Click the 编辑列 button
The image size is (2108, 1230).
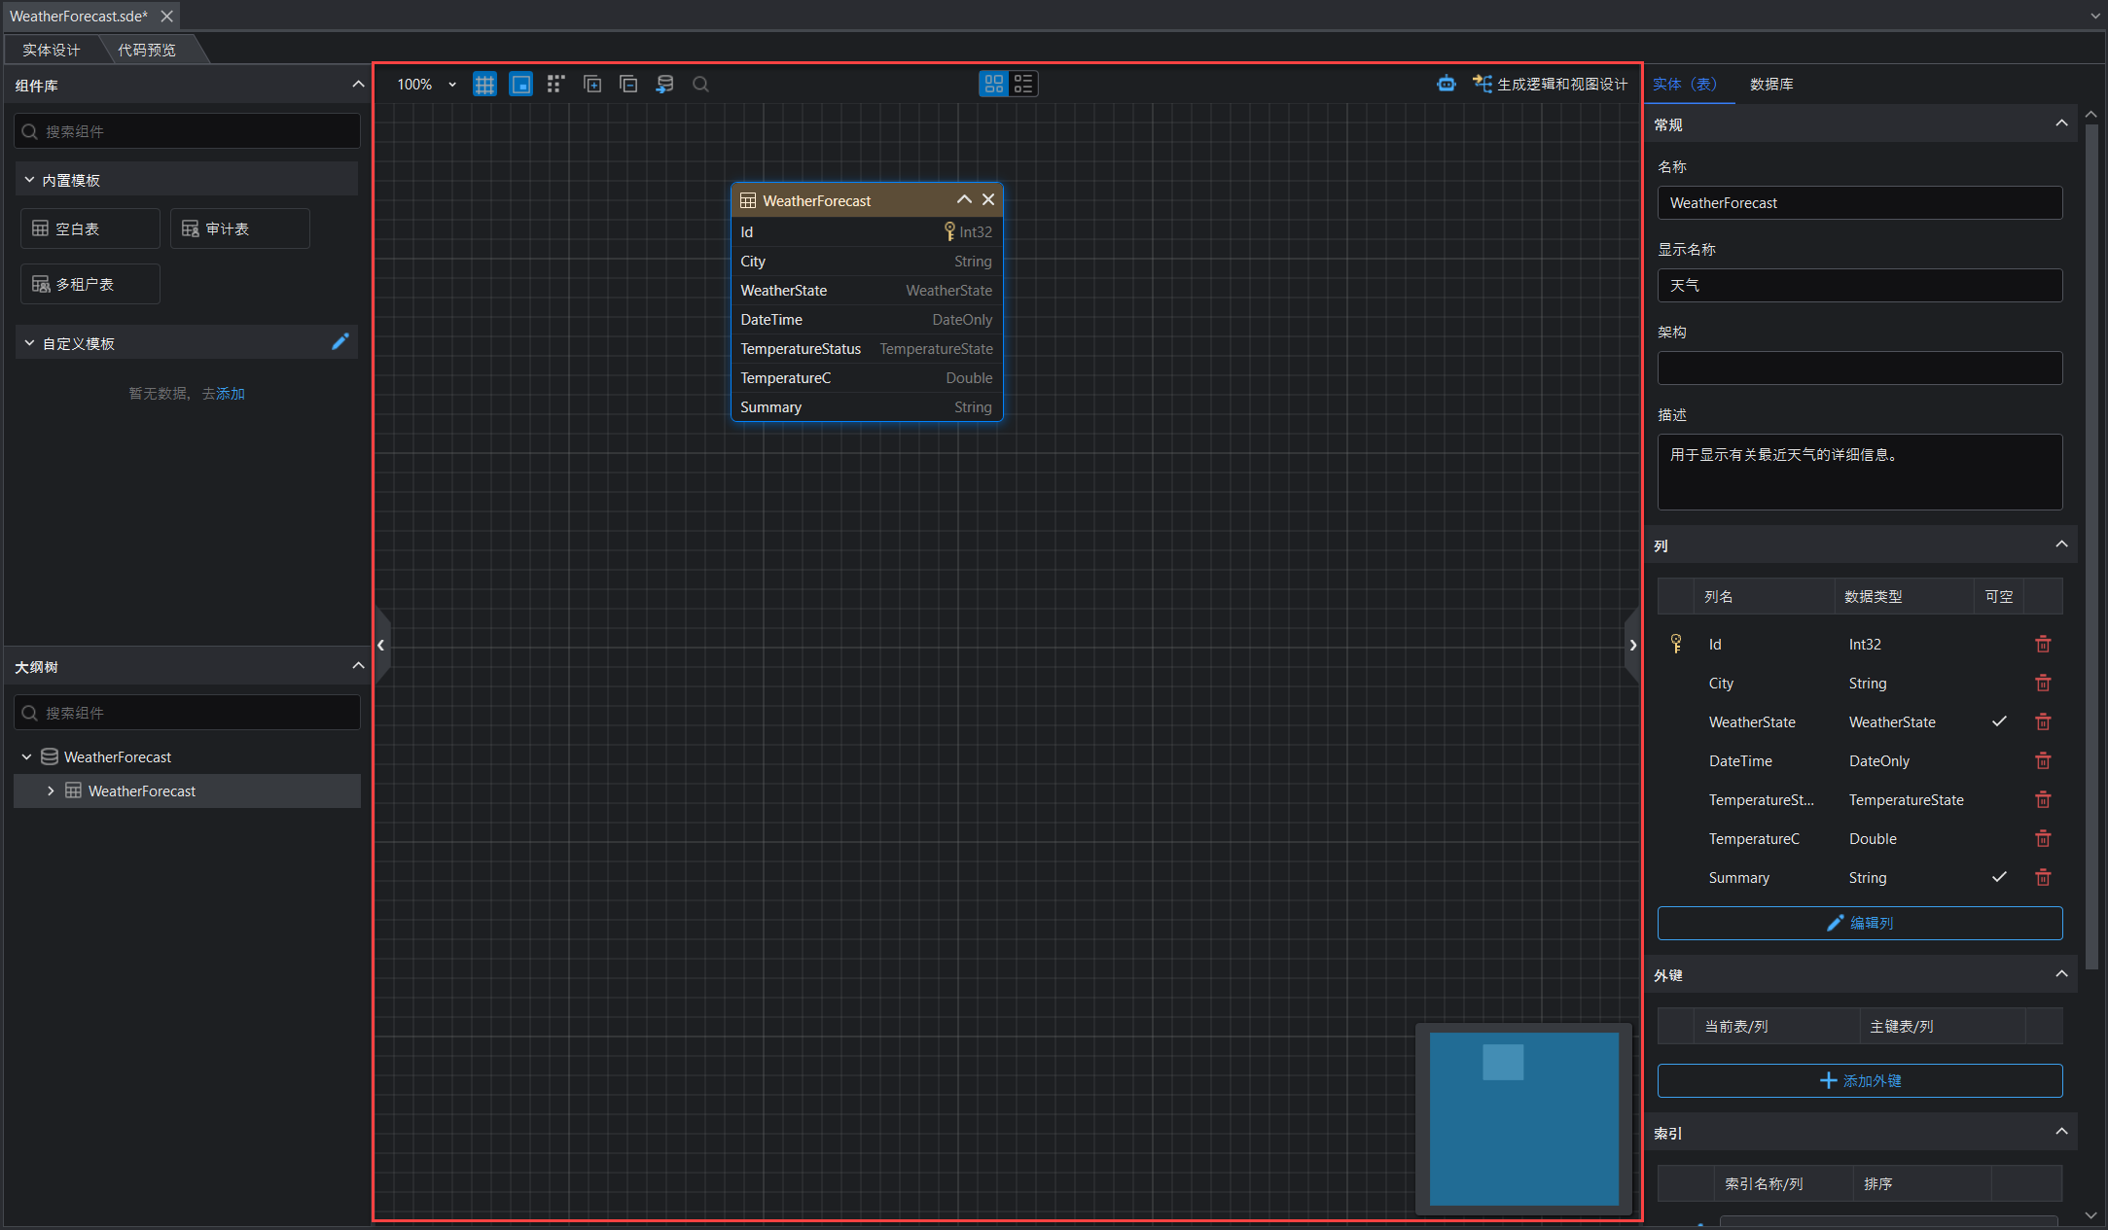point(1859,923)
